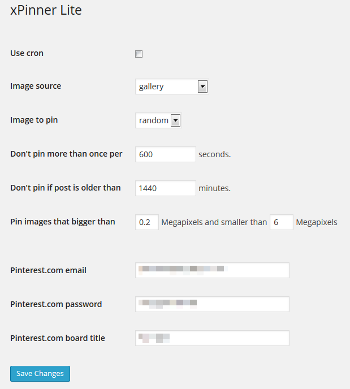
Task: Click the Pinterest.com password label text
Action: click(56, 304)
